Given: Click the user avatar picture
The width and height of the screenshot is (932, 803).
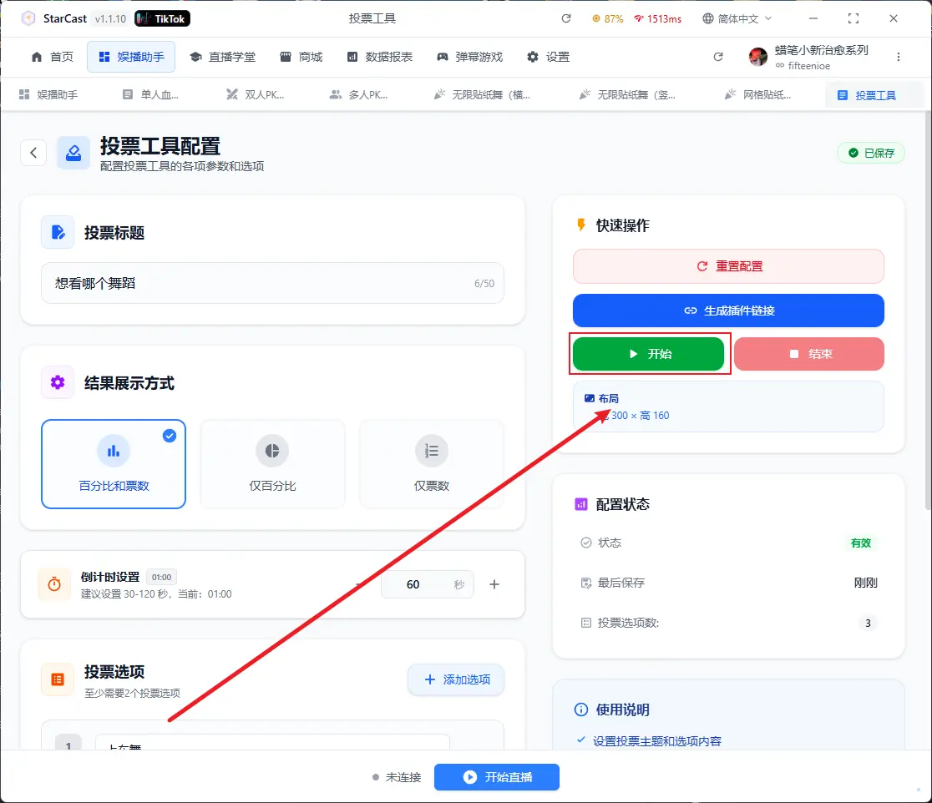Looking at the screenshot, I should [758, 57].
